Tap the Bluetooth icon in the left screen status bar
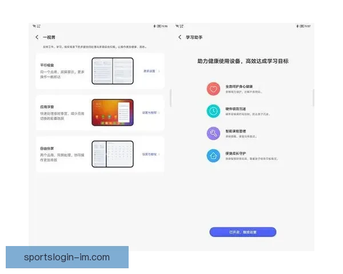This screenshot has width=343, height=274. click(x=154, y=26)
